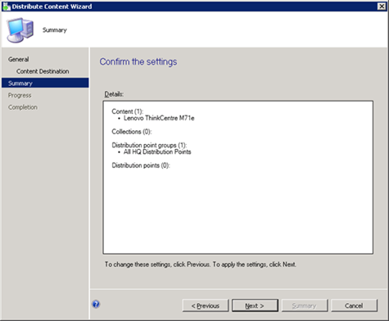Click the computer icon in the header
Image resolution: width=389 pixels, height=321 pixels.
pyautogui.click(x=20, y=30)
